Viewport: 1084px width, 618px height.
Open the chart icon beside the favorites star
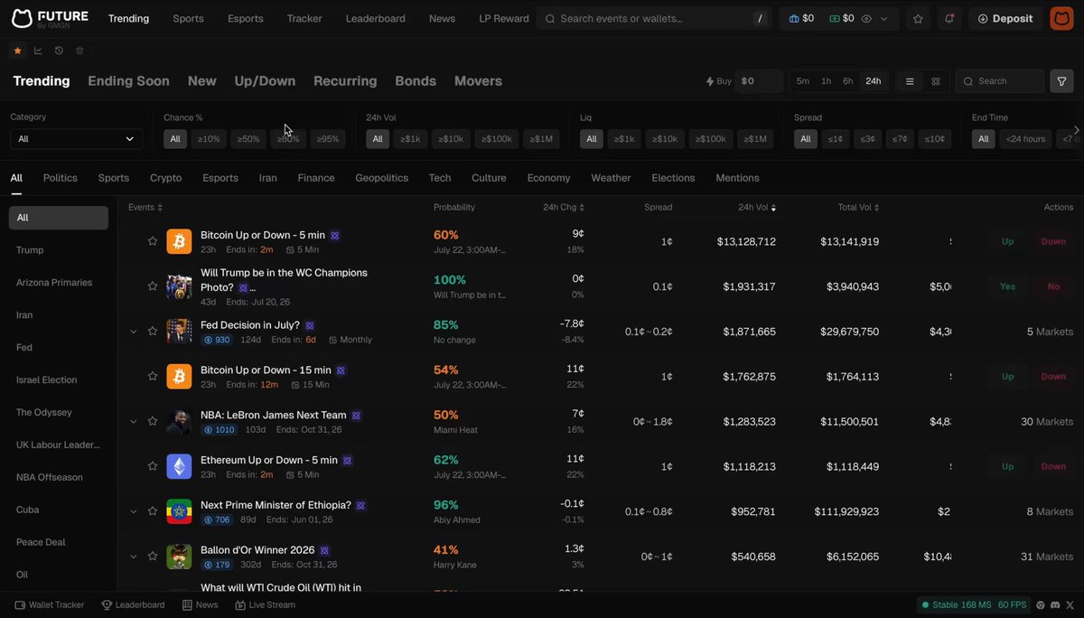coord(38,51)
